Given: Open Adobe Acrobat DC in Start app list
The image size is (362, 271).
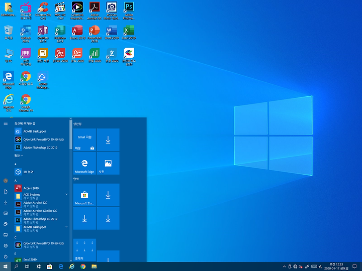Looking at the screenshot, I should pos(42,204).
